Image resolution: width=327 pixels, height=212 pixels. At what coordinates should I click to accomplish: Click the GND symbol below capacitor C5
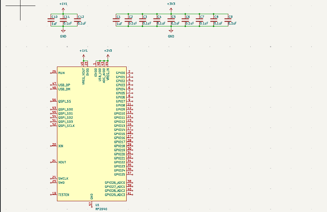click(171, 33)
